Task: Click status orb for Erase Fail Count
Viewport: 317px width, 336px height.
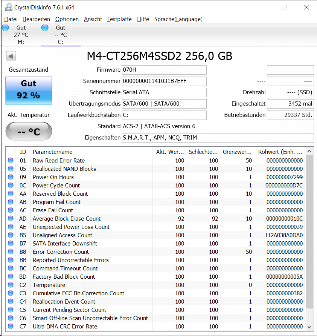Action: click(x=11, y=210)
